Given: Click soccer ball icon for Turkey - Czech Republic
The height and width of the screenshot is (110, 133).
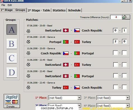Looking at the screenshot, I should click(28, 87).
